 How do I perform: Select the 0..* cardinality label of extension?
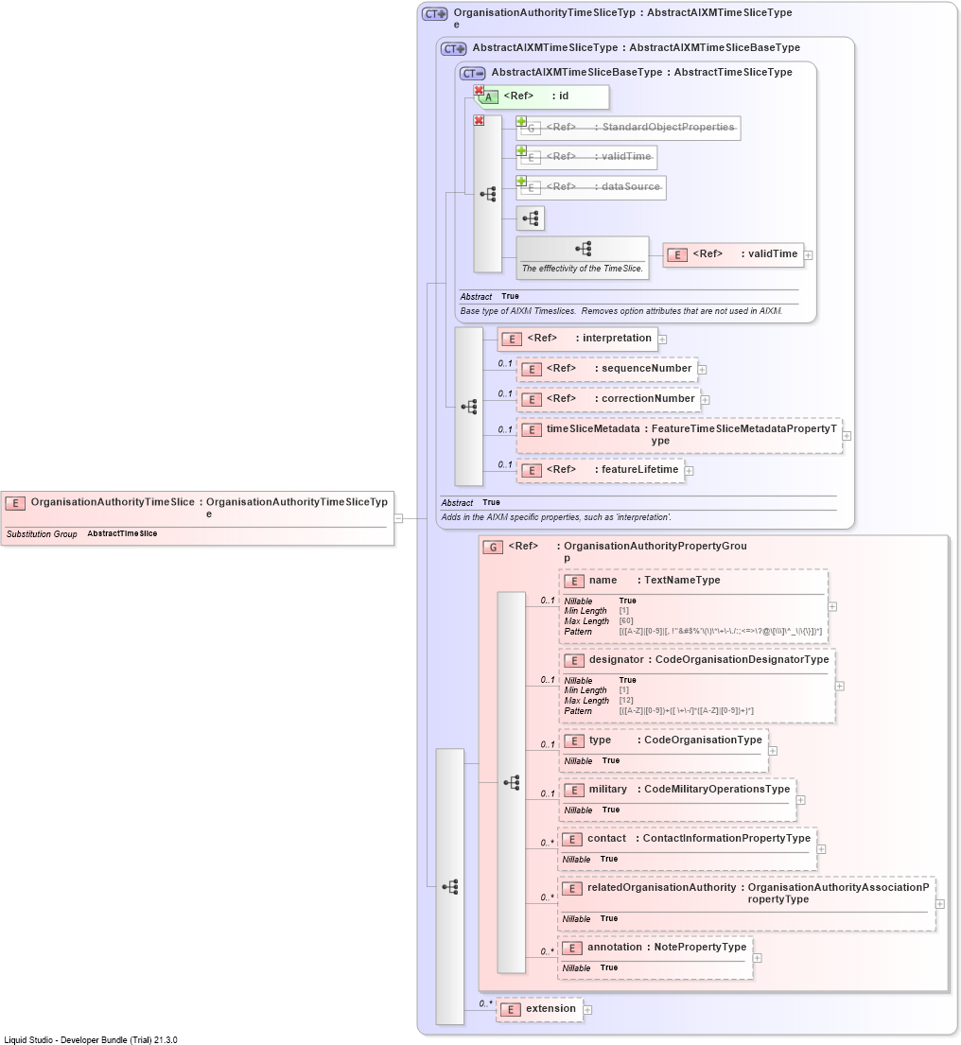coord(486,1003)
